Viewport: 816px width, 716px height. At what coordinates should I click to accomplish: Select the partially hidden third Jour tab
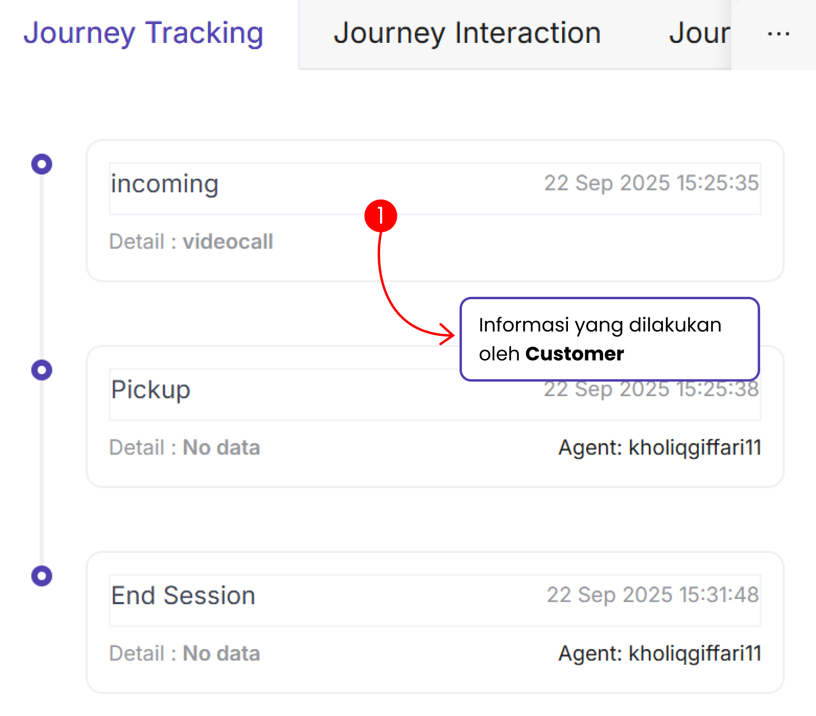click(699, 33)
